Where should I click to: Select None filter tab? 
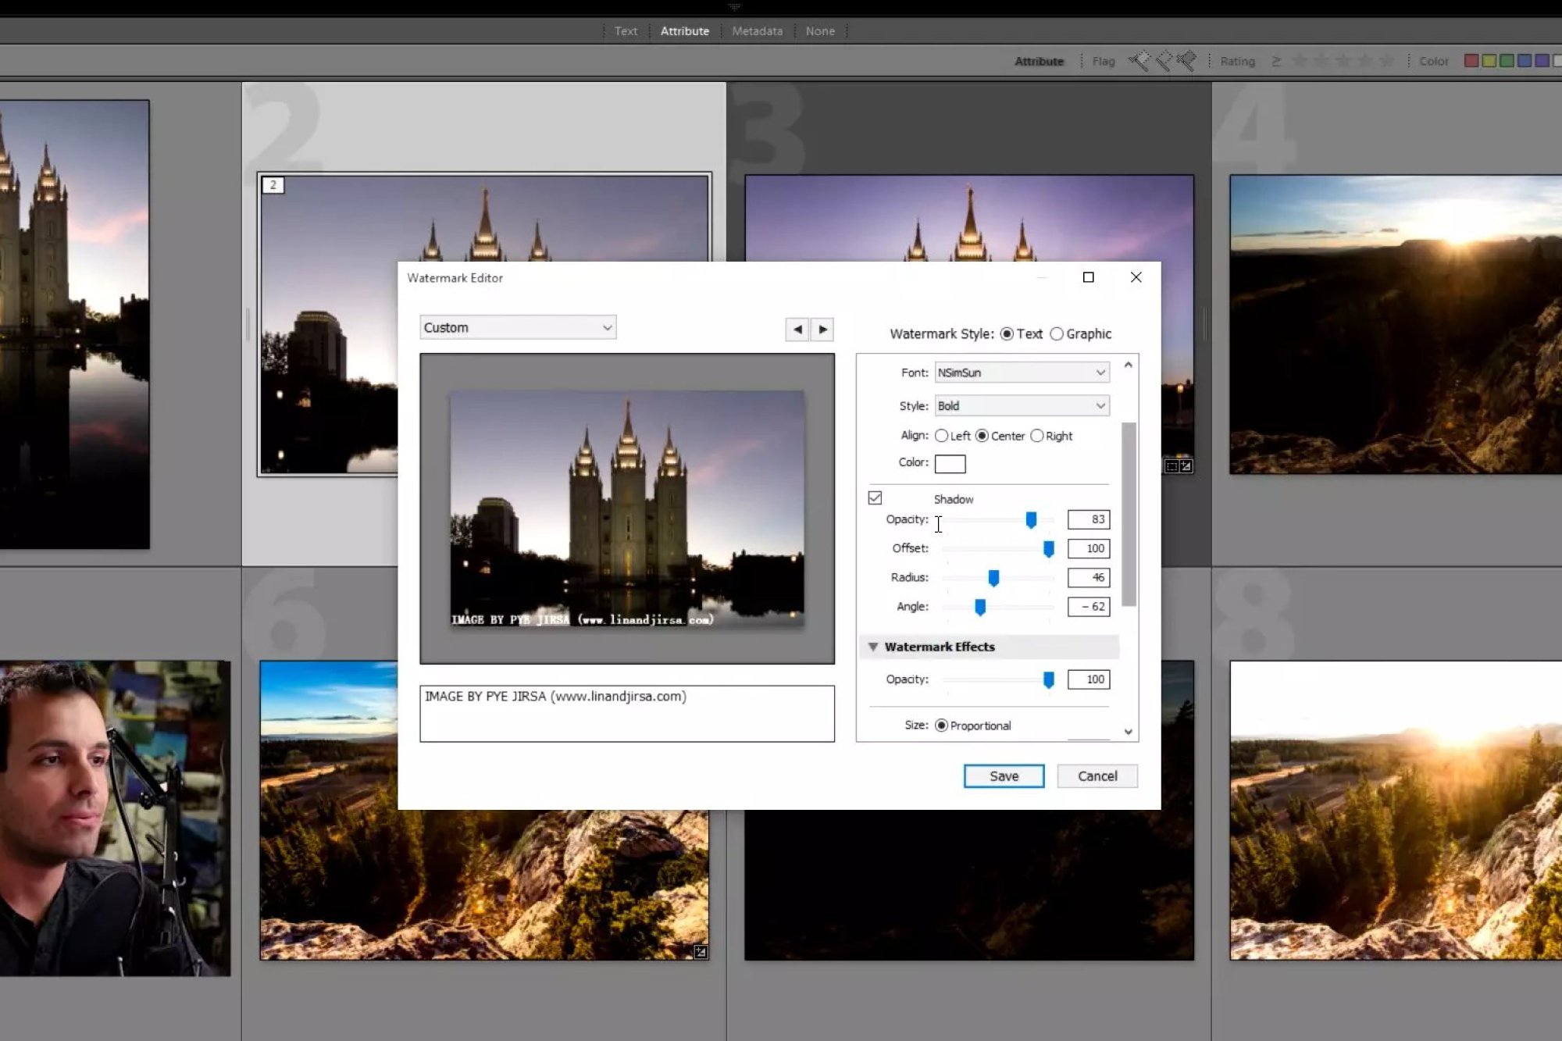820,31
